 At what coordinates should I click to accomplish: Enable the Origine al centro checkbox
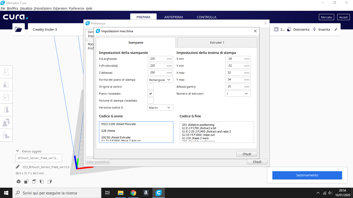point(150,87)
